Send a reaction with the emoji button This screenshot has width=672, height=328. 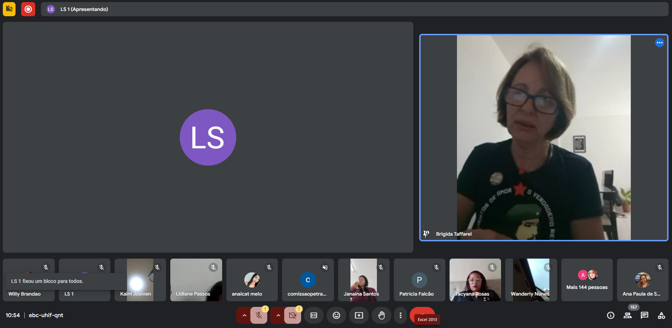(x=336, y=315)
